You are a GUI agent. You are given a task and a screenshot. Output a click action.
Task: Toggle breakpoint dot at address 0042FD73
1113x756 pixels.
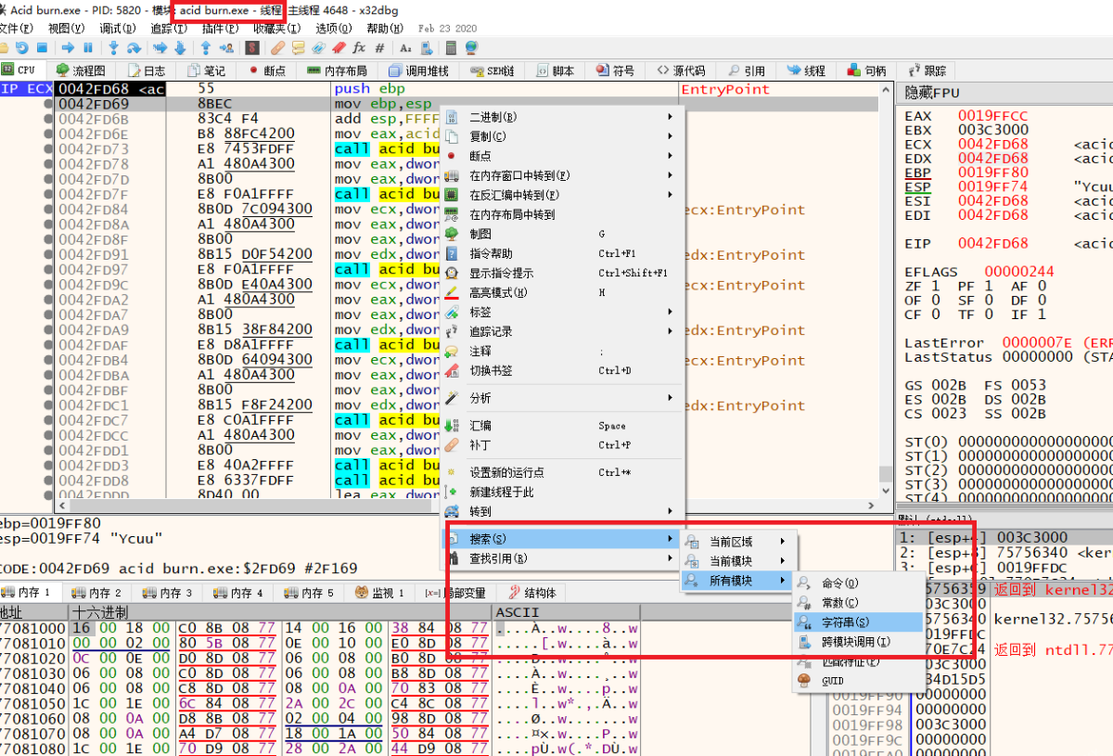coord(47,149)
